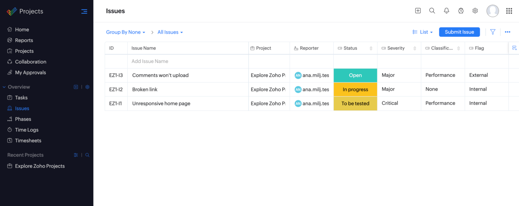Sort by the Classification column arrows

pyautogui.click(x=458, y=48)
